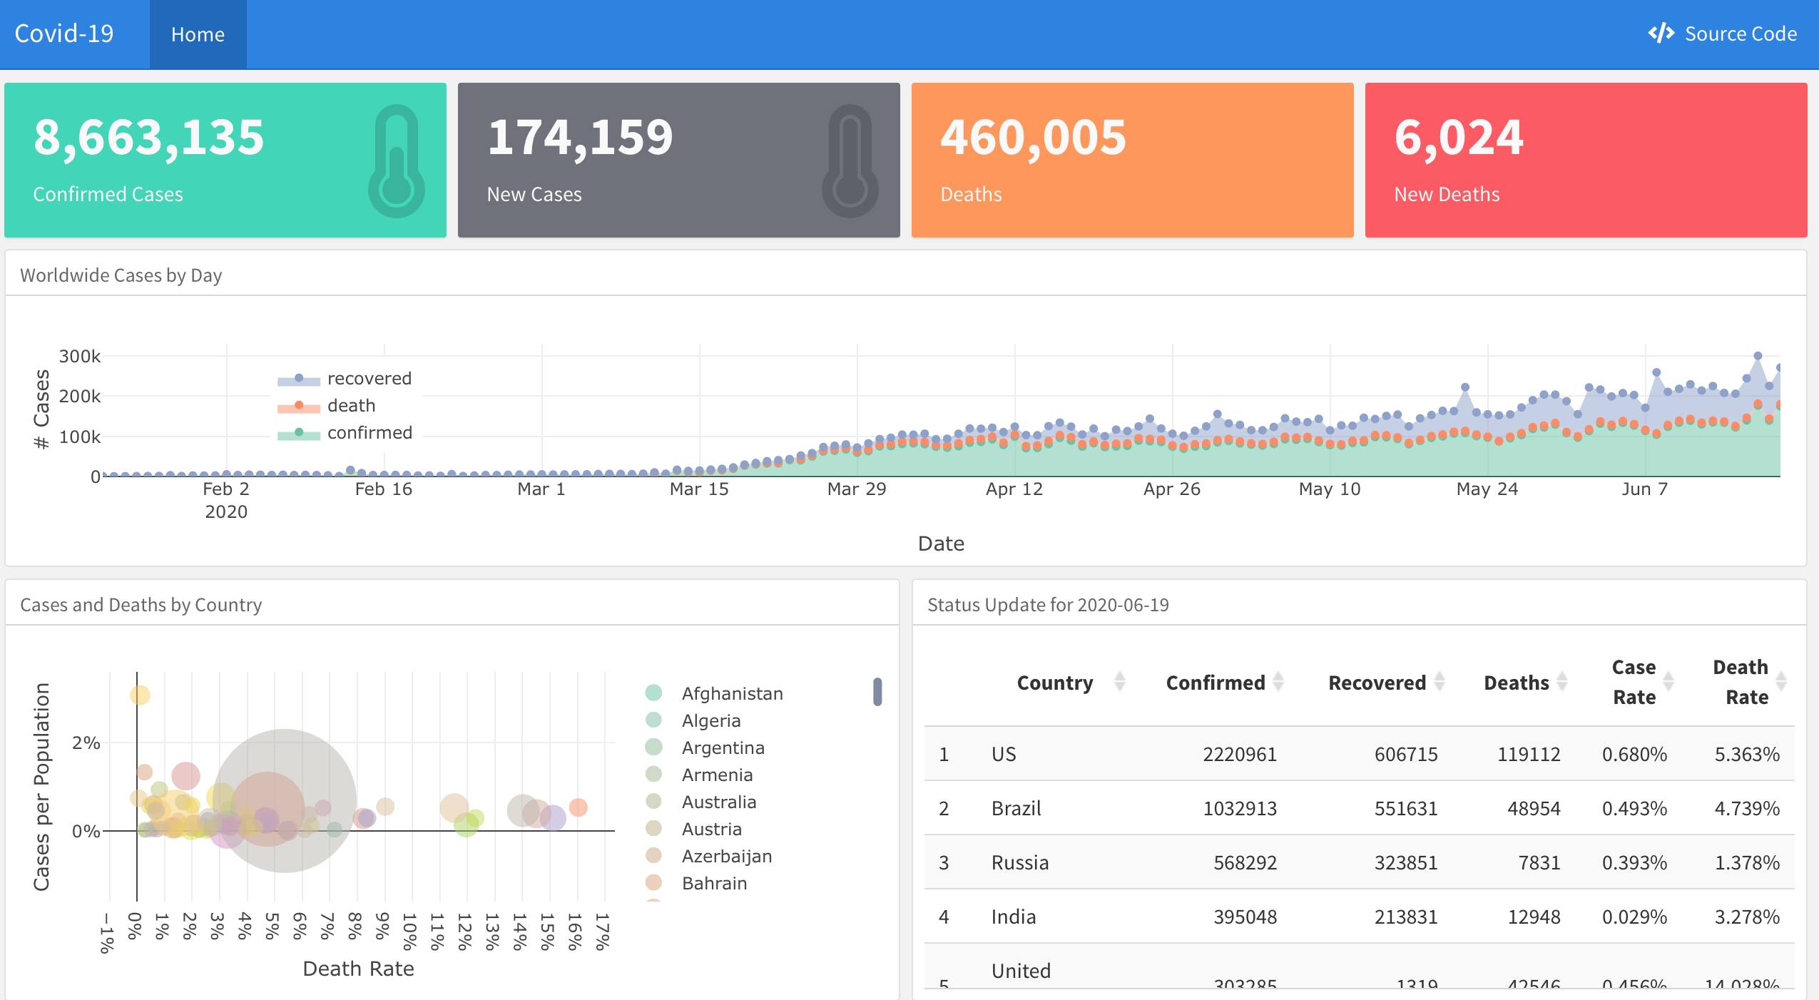Sort table by Case Rate arrows
The image size is (1819, 1000).
1668,682
